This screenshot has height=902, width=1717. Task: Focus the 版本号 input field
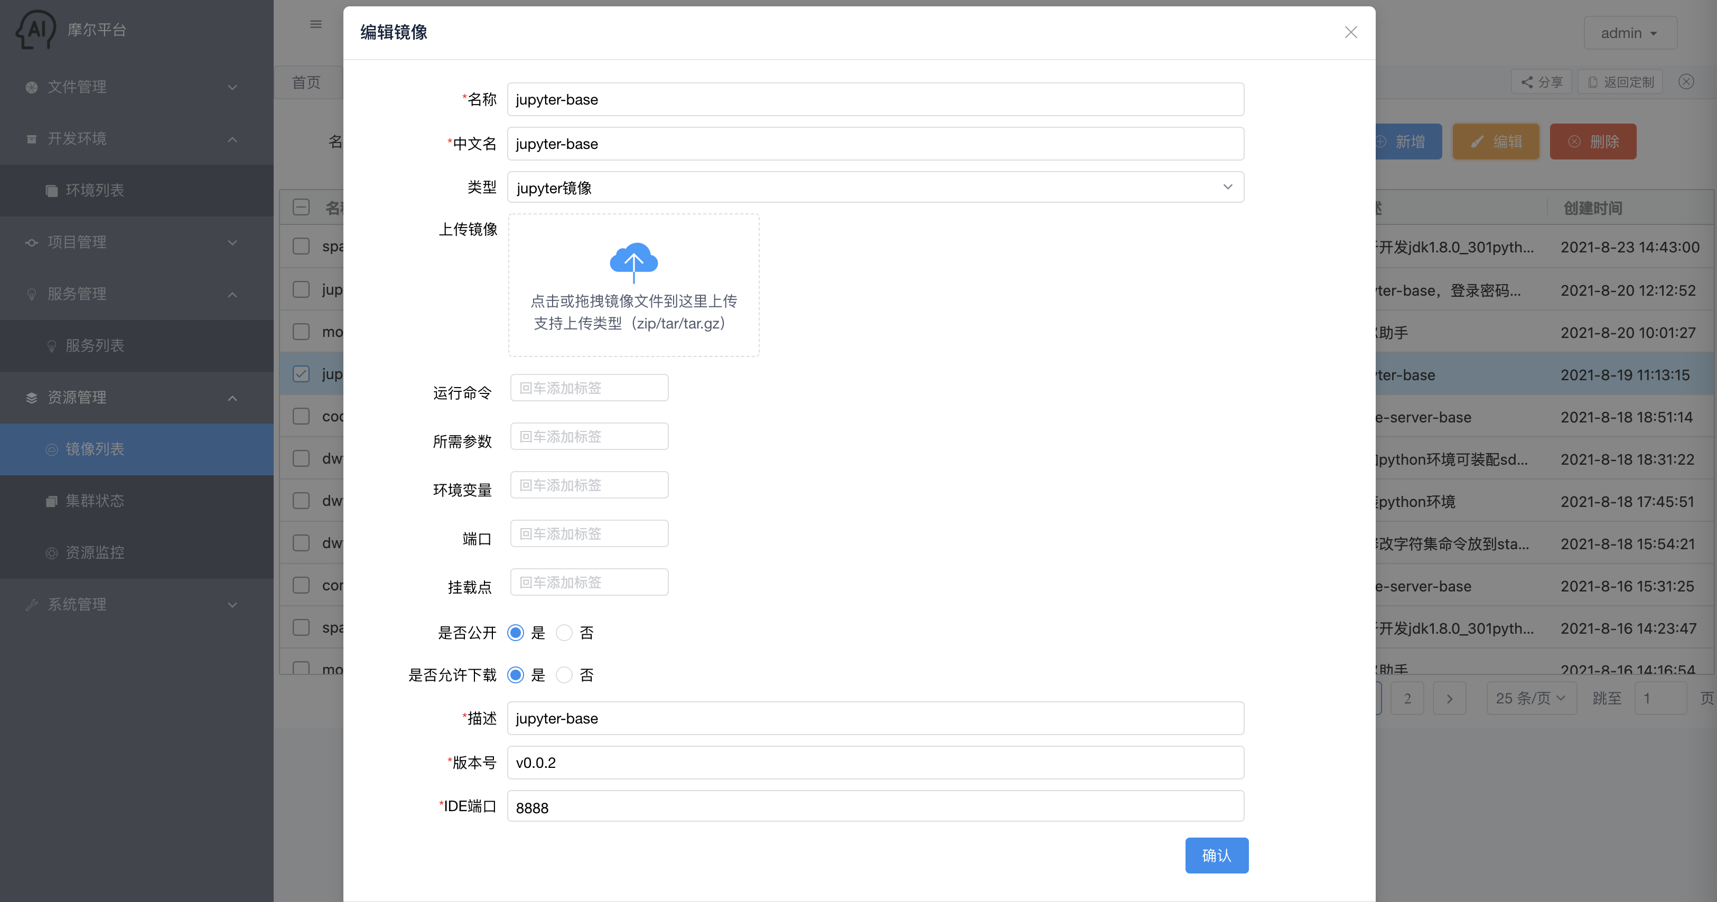(875, 763)
